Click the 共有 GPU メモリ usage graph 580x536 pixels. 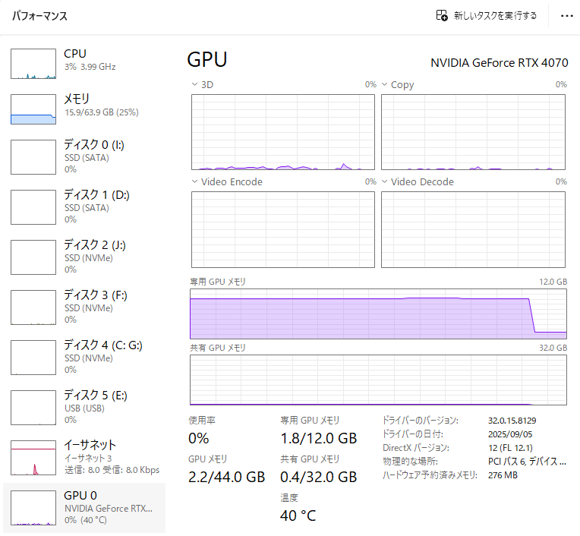pos(378,380)
